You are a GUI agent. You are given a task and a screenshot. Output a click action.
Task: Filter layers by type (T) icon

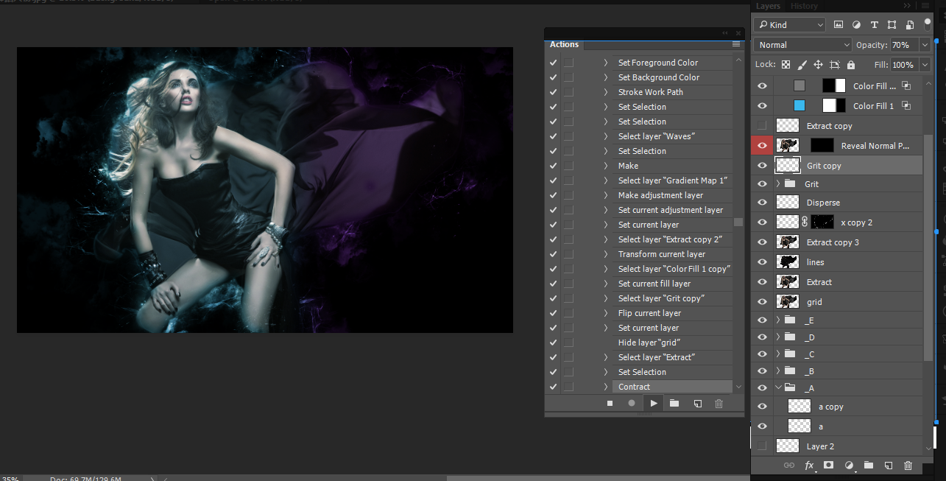click(875, 25)
